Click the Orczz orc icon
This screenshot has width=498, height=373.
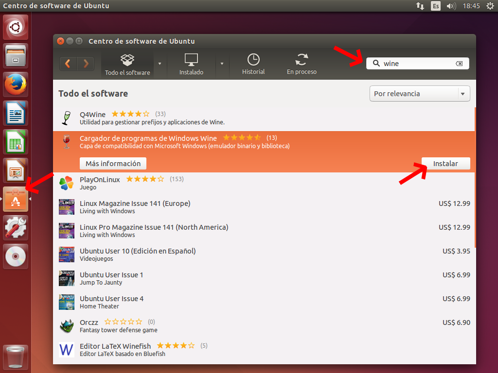66,326
